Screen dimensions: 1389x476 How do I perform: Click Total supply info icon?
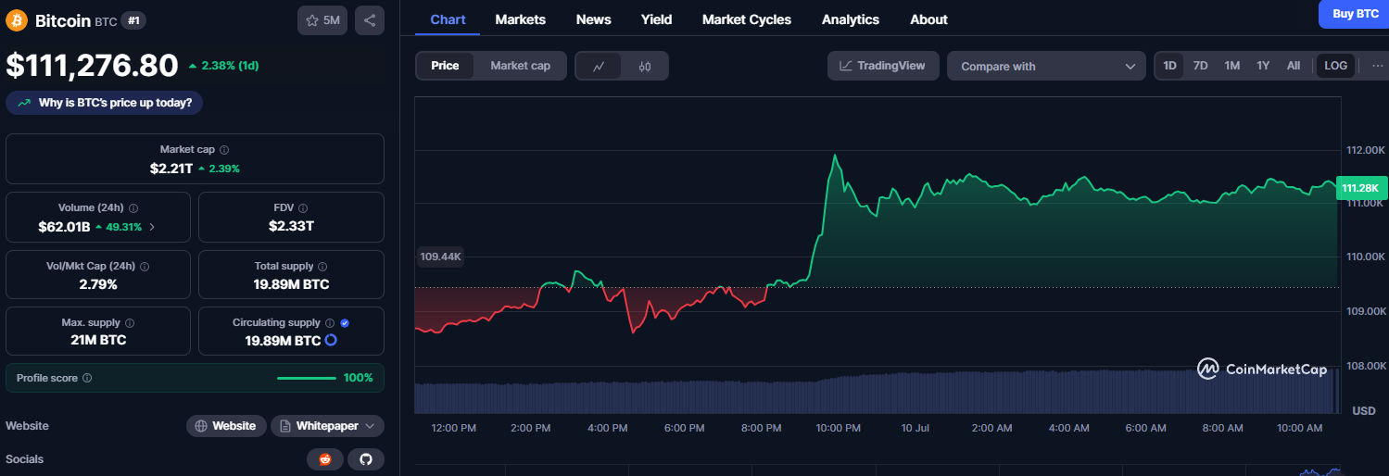323,266
